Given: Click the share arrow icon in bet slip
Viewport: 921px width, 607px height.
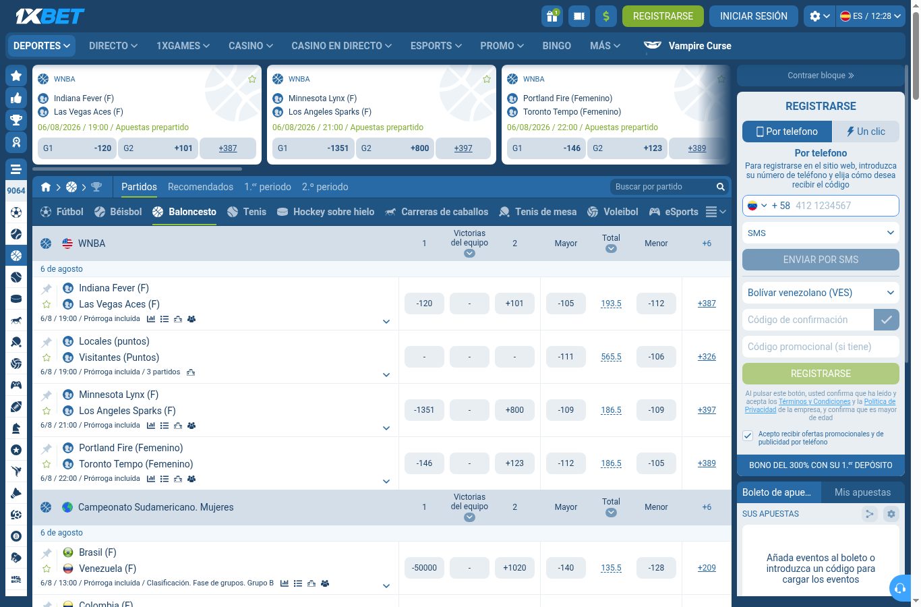Looking at the screenshot, I should tap(870, 514).
